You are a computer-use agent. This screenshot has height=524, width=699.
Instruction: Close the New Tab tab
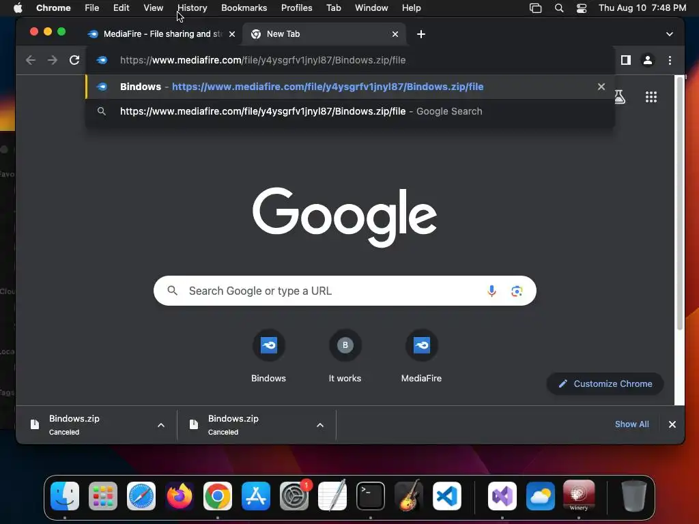pyautogui.click(x=395, y=34)
